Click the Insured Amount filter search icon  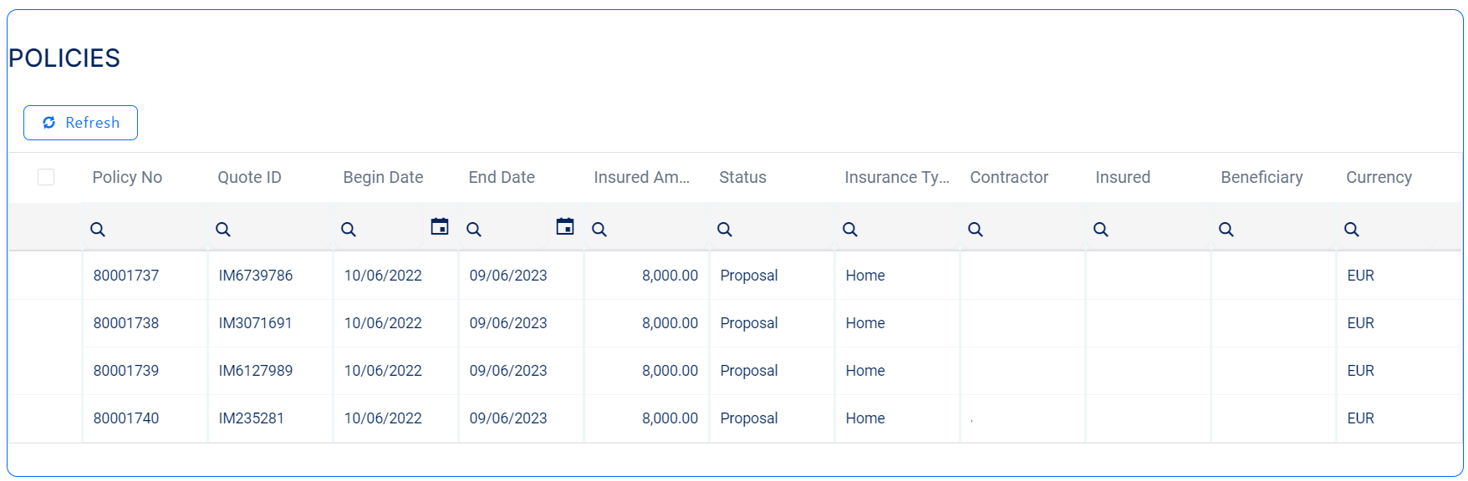[x=599, y=229]
